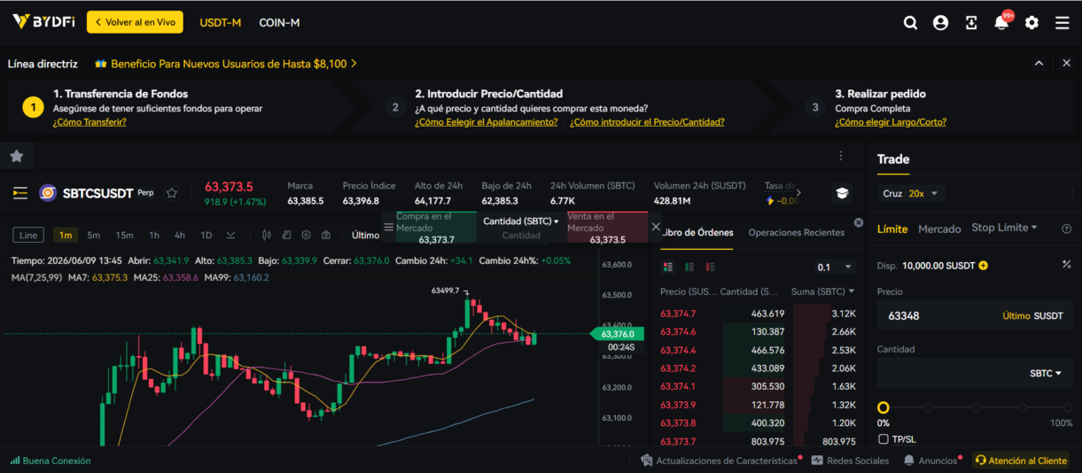Switch to USDT-M tab

[x=221, y=22]
